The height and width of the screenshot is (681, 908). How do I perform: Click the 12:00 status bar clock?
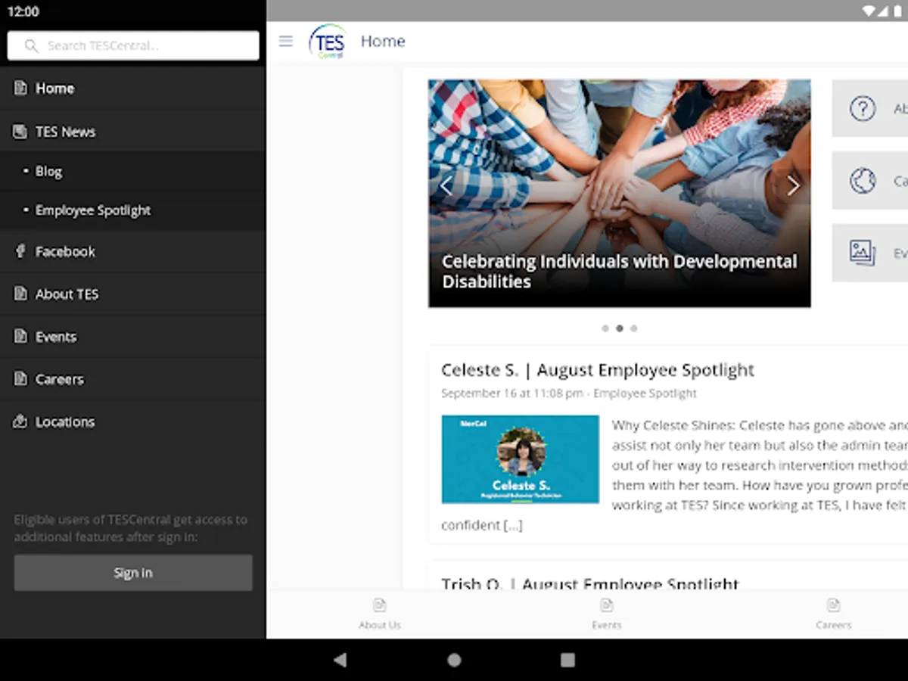23,11
